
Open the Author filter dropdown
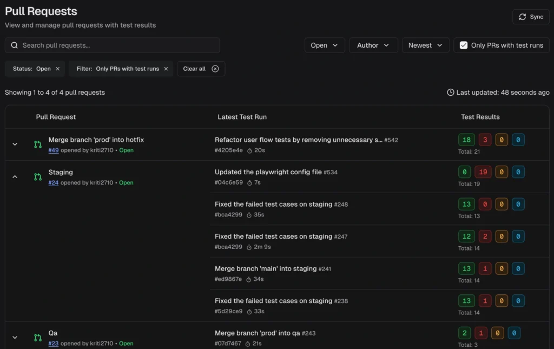[x=373, y=45]
